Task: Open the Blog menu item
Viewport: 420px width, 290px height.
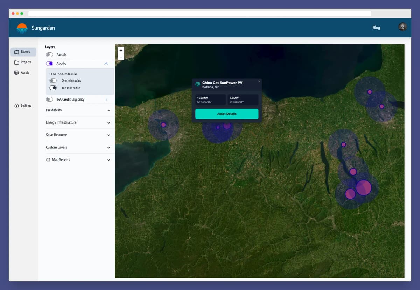Action: pos(376,27)
